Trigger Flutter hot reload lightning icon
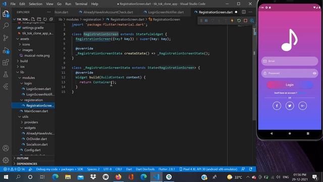Viewport: 323px width, 182px height. 232,21
